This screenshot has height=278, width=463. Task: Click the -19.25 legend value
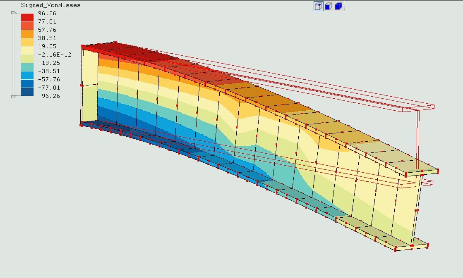click(49, 63)
